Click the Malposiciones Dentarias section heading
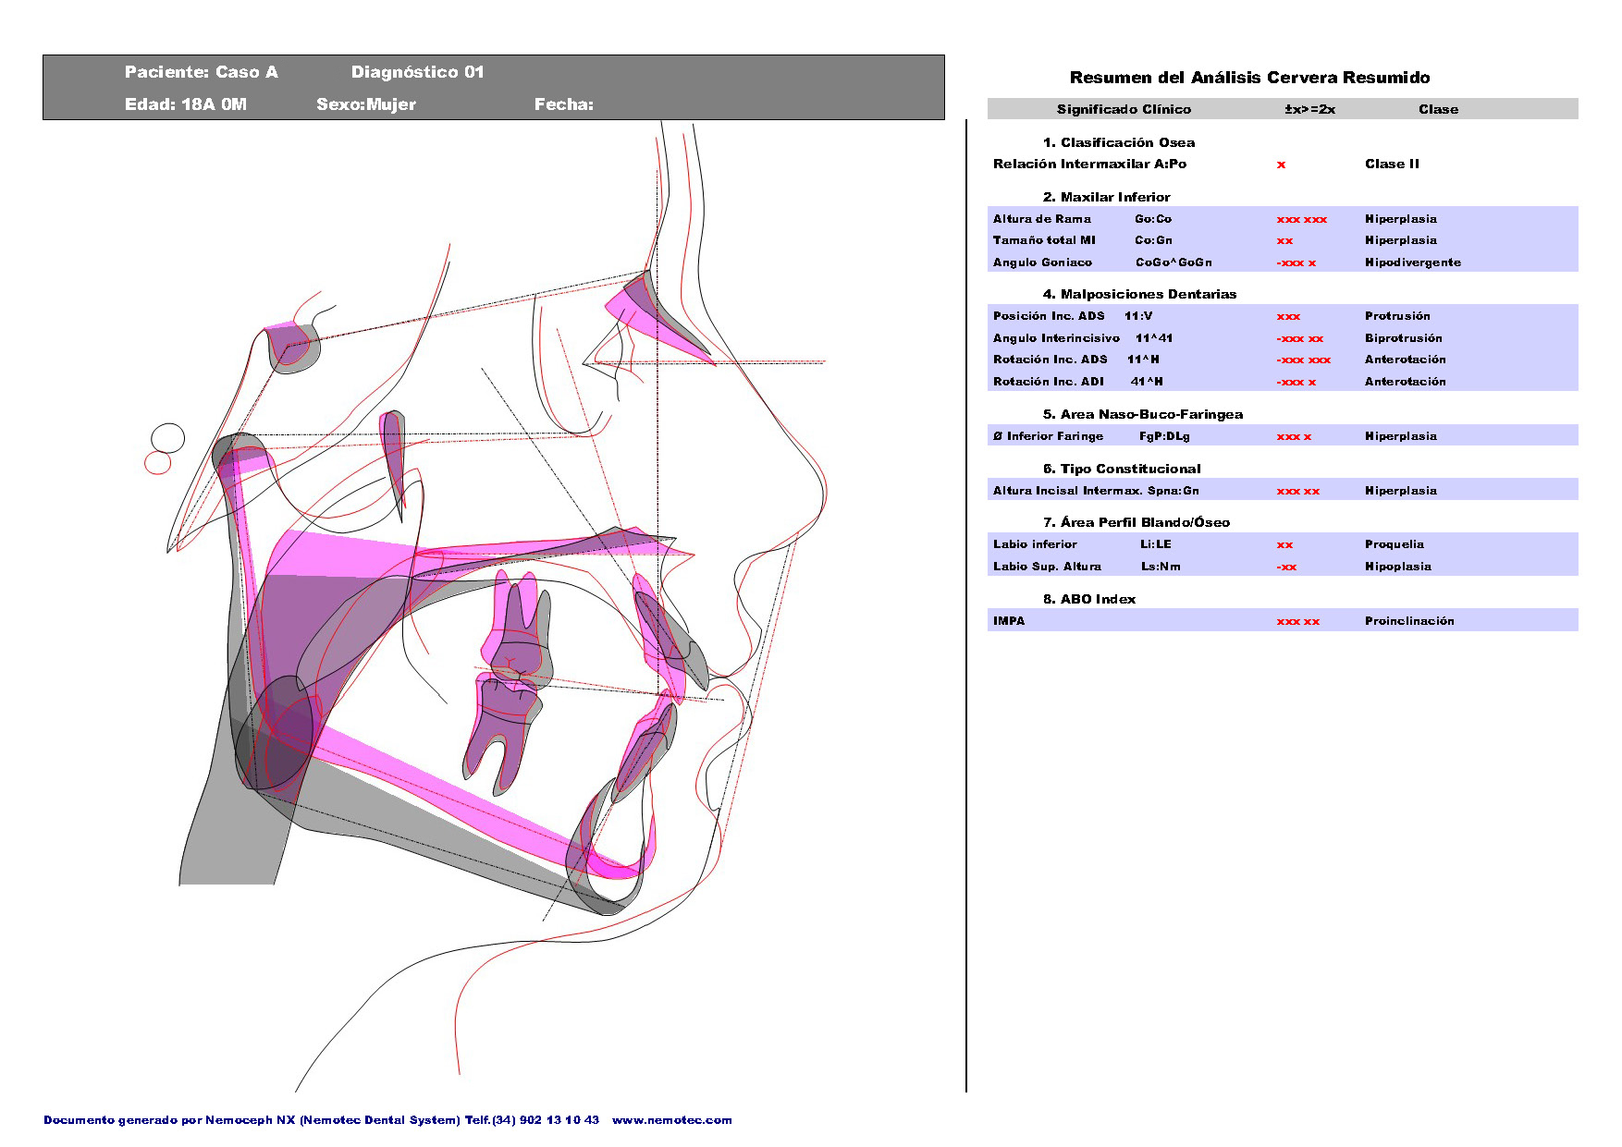This screenshot has width=1622, height=1147. point(1139,294)
